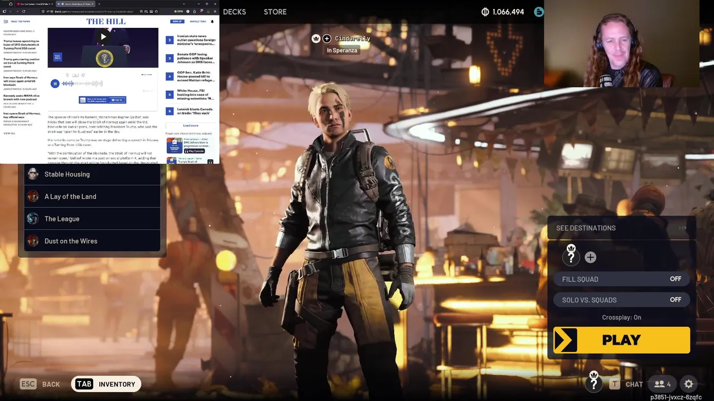Open the browser hamburger menu
This screenshot has height=401, width=714.
pos(215,11)
